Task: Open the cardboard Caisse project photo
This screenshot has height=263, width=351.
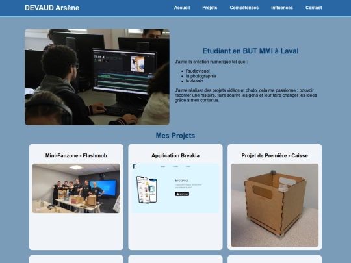Action: click(274, 205)
